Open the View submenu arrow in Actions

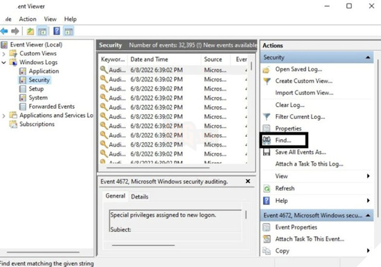click(x=368, y=176)
